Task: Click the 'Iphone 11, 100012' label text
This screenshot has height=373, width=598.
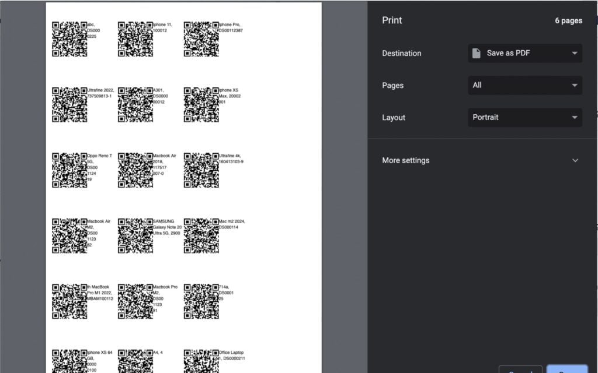Action: click(x=163, y=27)
